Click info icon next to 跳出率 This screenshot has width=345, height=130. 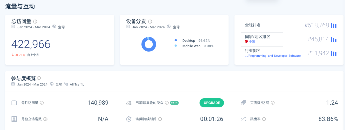(x=264, y=119)
